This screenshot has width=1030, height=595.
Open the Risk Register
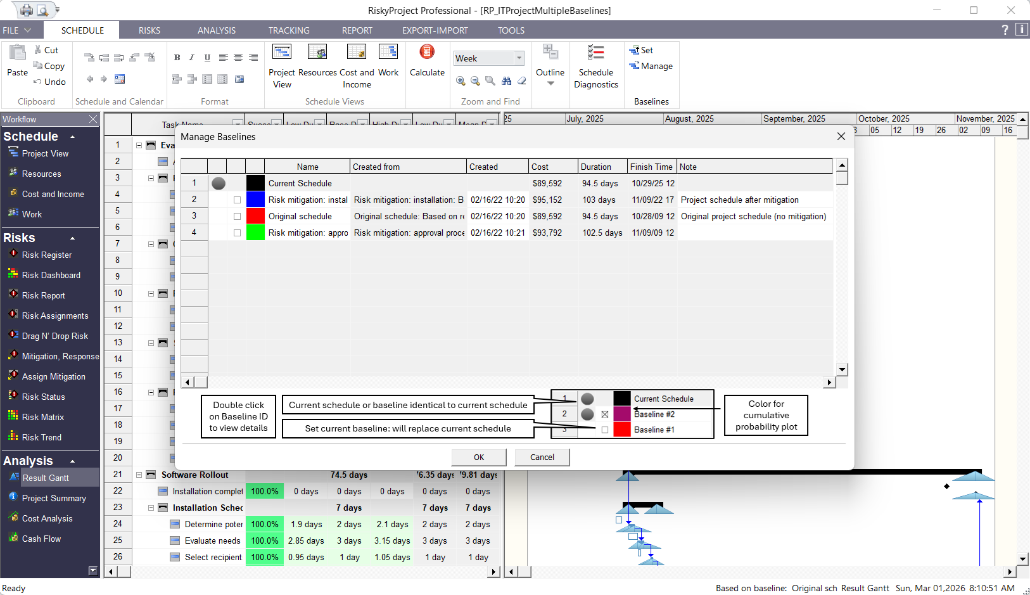coord(46,255)
